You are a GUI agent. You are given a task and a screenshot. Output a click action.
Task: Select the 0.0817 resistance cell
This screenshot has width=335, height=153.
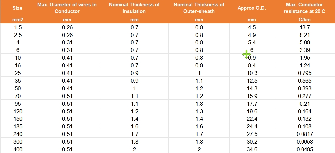(x=304, y=134)
